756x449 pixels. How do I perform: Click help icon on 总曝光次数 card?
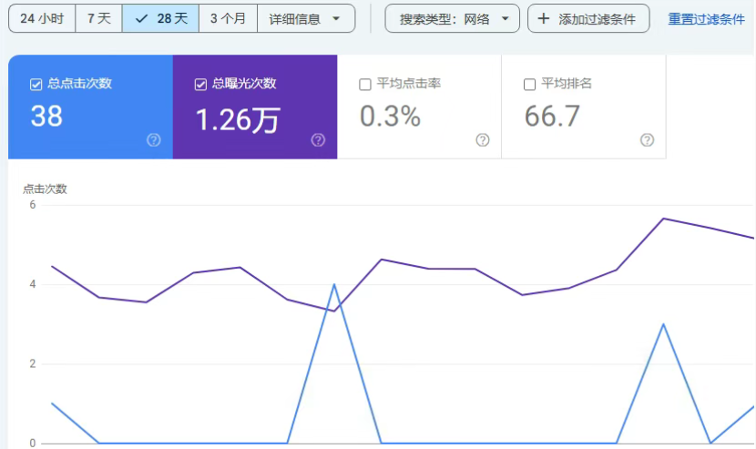coord(318,140)
